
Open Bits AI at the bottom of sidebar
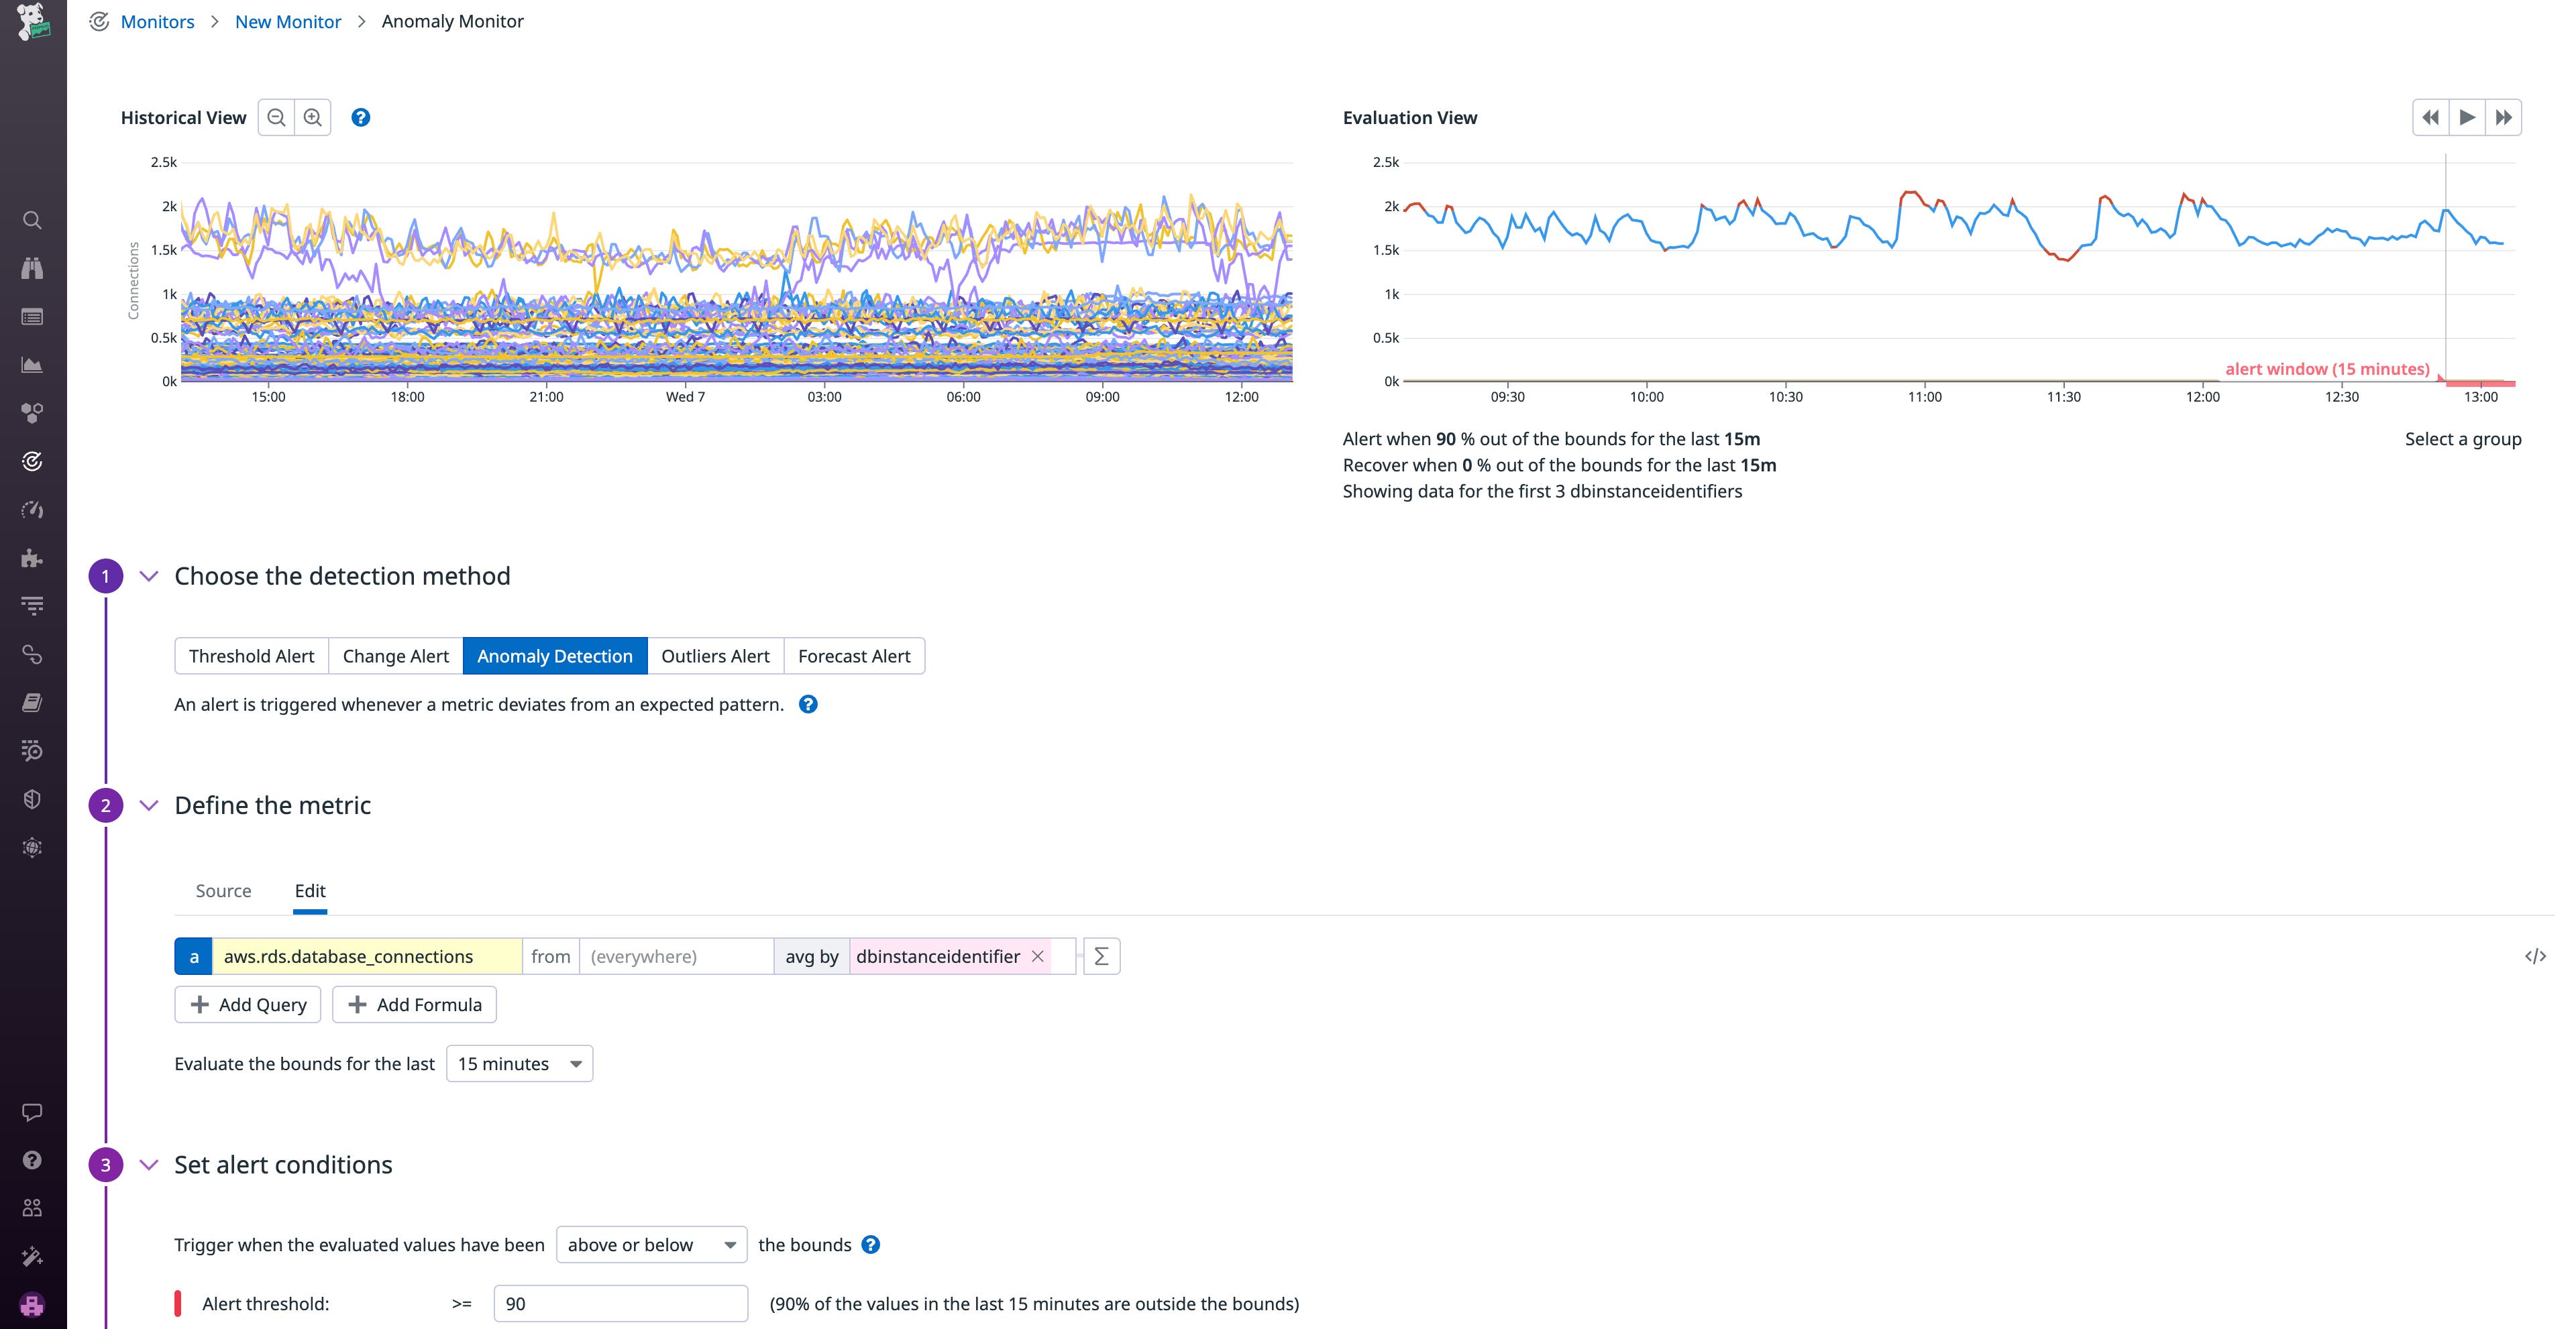click(33, 1303)
